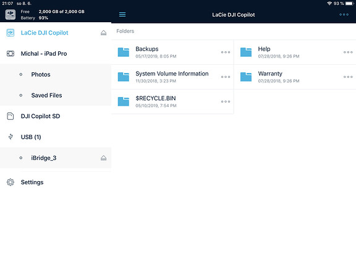Click the System Volume Information name

pos(172,74)
